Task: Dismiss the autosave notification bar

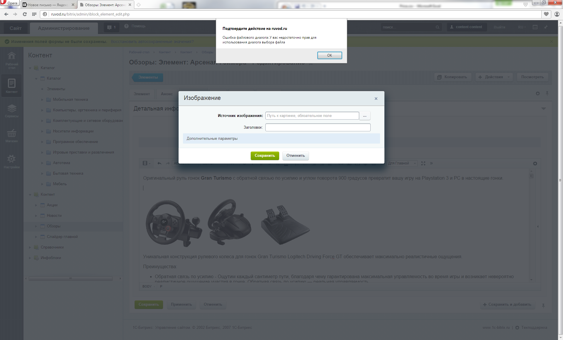Action: tap(552, 42)
